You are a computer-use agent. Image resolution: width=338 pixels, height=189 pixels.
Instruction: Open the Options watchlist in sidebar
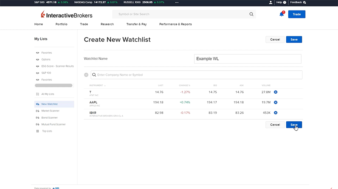[x=46, y=60]
